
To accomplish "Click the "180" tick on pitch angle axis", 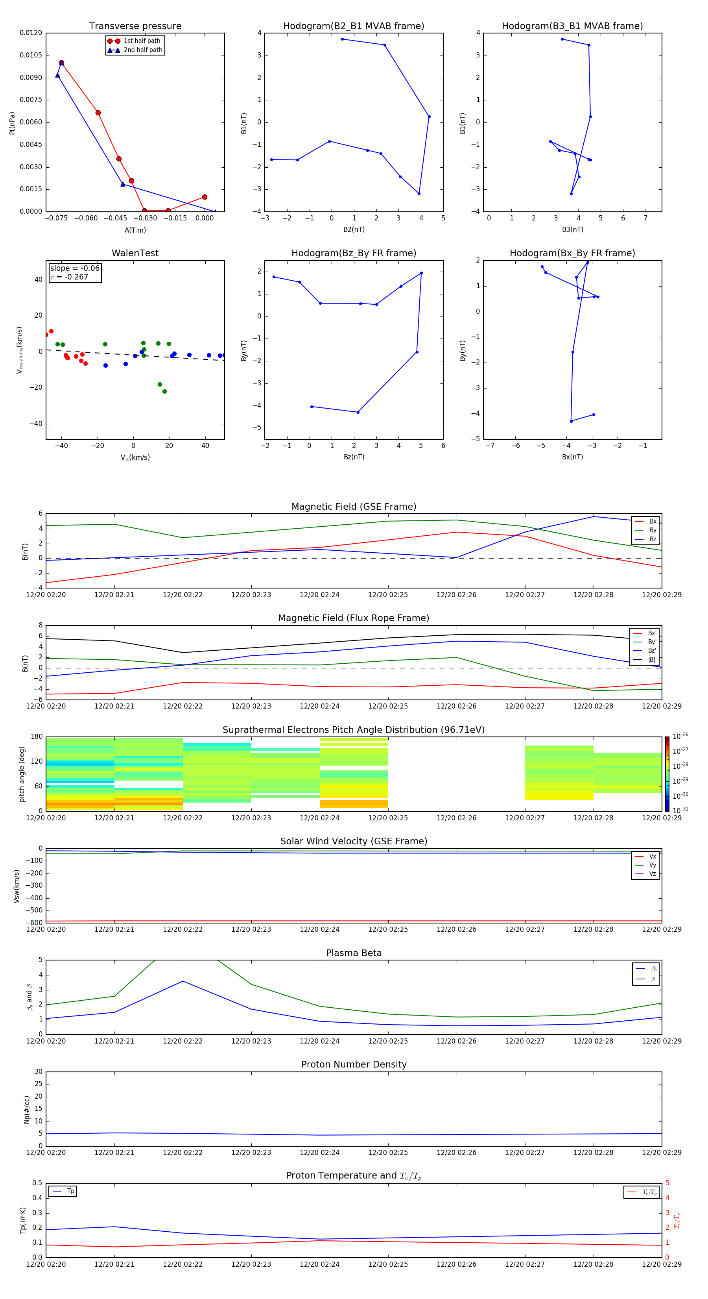I will (x=36, y=737).
